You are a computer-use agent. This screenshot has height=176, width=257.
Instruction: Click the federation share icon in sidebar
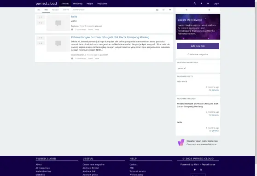[x=187, y=10]
